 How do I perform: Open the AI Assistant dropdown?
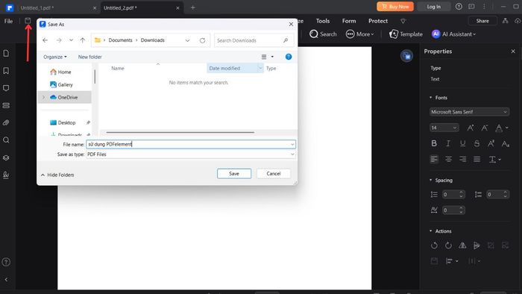click(453, 34)
